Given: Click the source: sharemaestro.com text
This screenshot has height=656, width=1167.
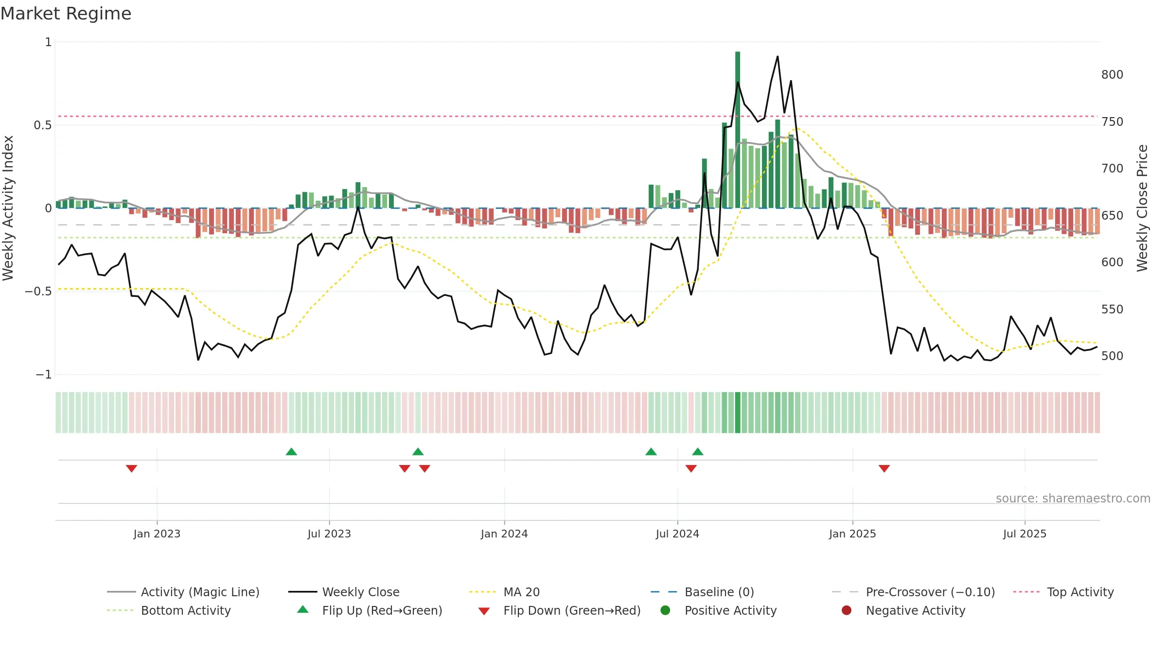Looking at the screenshot, I should tap(1073, 499).
